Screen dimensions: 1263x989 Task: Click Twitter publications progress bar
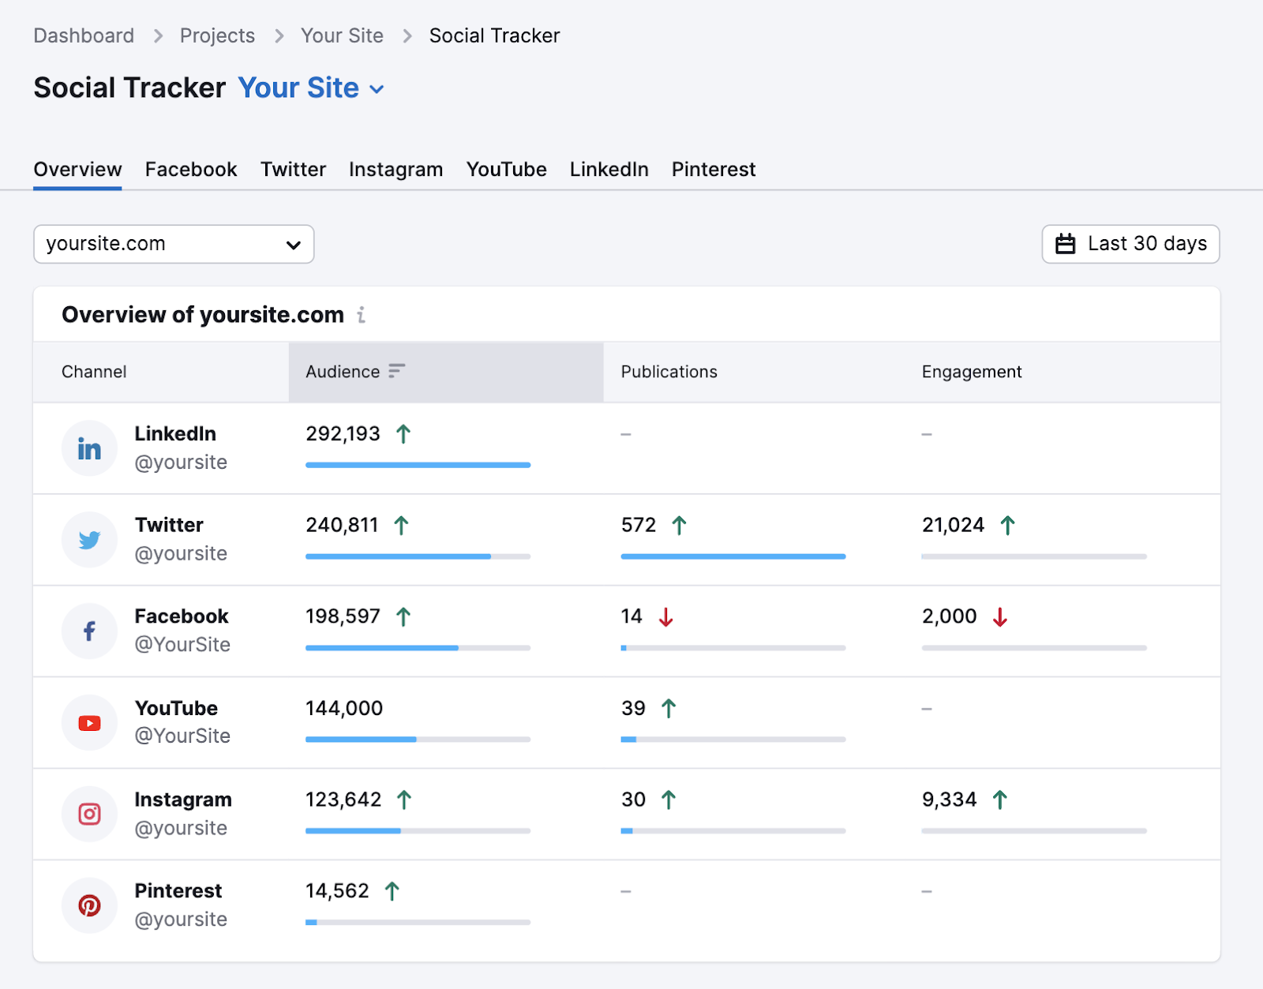(x=733, y=556)
